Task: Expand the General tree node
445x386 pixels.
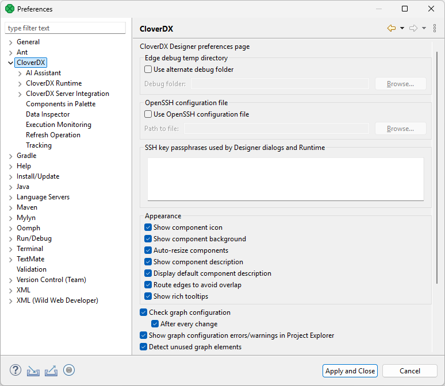Action: click(x=10, y=43)
